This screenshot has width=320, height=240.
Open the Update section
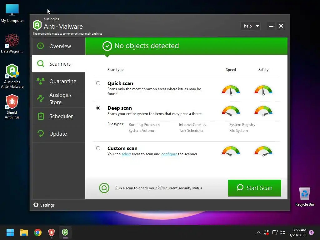point(58,134)
